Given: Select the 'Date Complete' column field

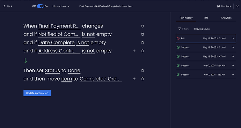Looking at the screenshot, I should click(56, 43).
